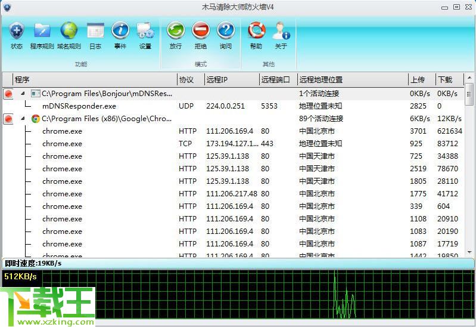
Task: Click download value 604
Action: (443, 206)
